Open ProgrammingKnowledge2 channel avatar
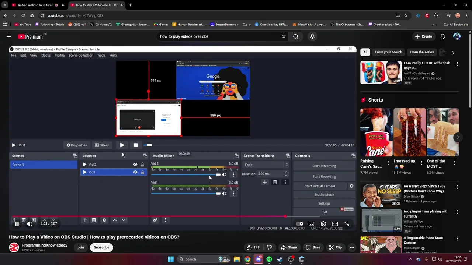The width and height of the screenshot is (472, 265). tap(14, 247)
